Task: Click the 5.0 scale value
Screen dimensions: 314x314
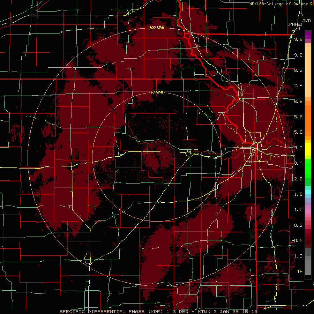Action: click(x=298, y=132)
